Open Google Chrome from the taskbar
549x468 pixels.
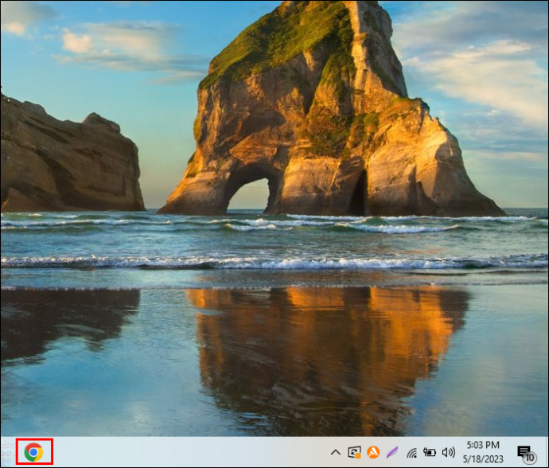click(x=33, y=452)
